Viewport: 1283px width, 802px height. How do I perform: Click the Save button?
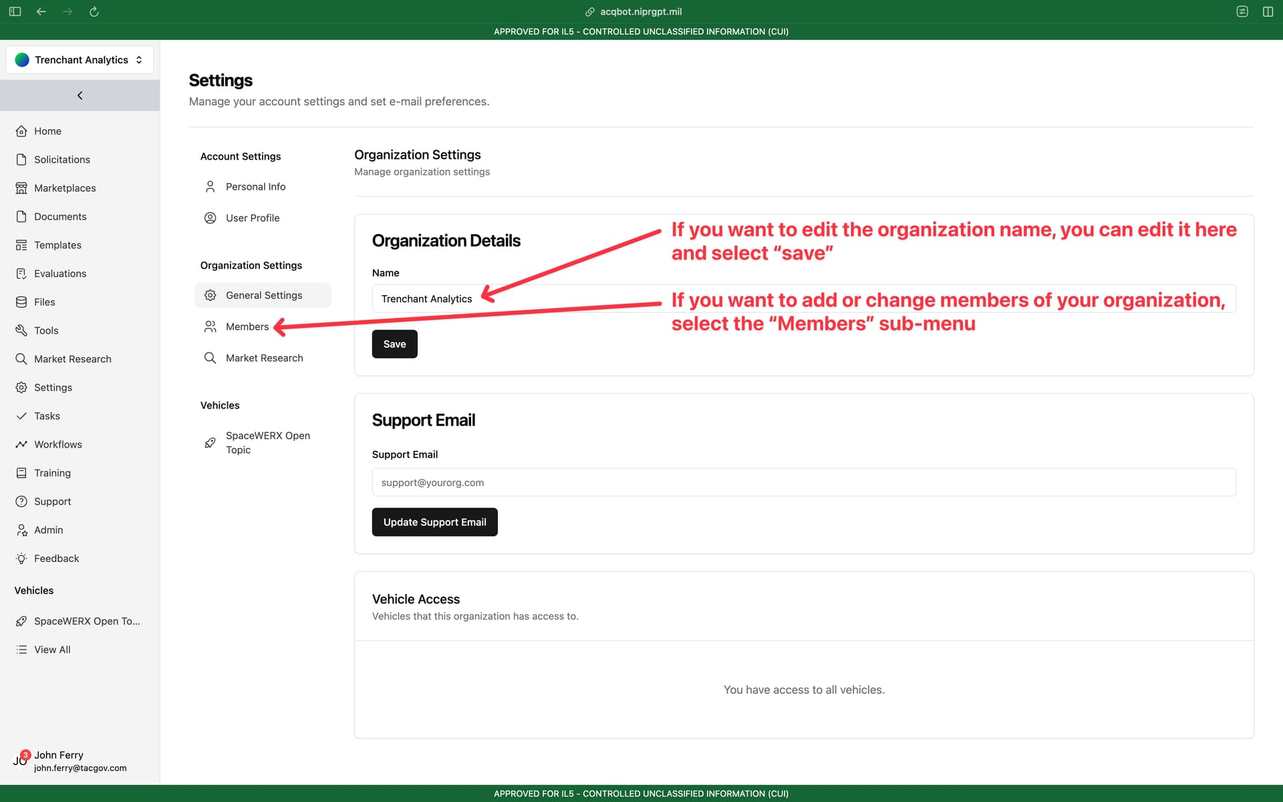tap(394, 344)
